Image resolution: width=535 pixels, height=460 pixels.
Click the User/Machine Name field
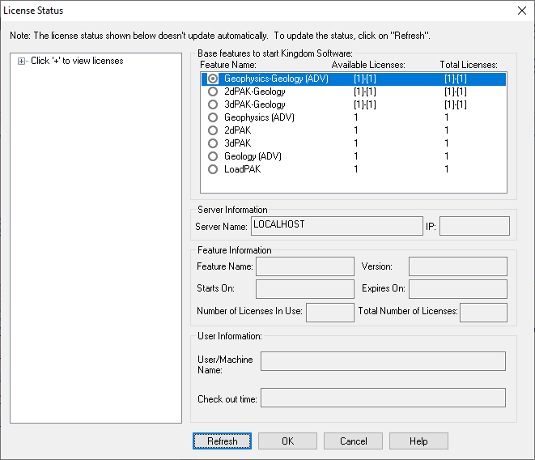[x=383, y=361]
